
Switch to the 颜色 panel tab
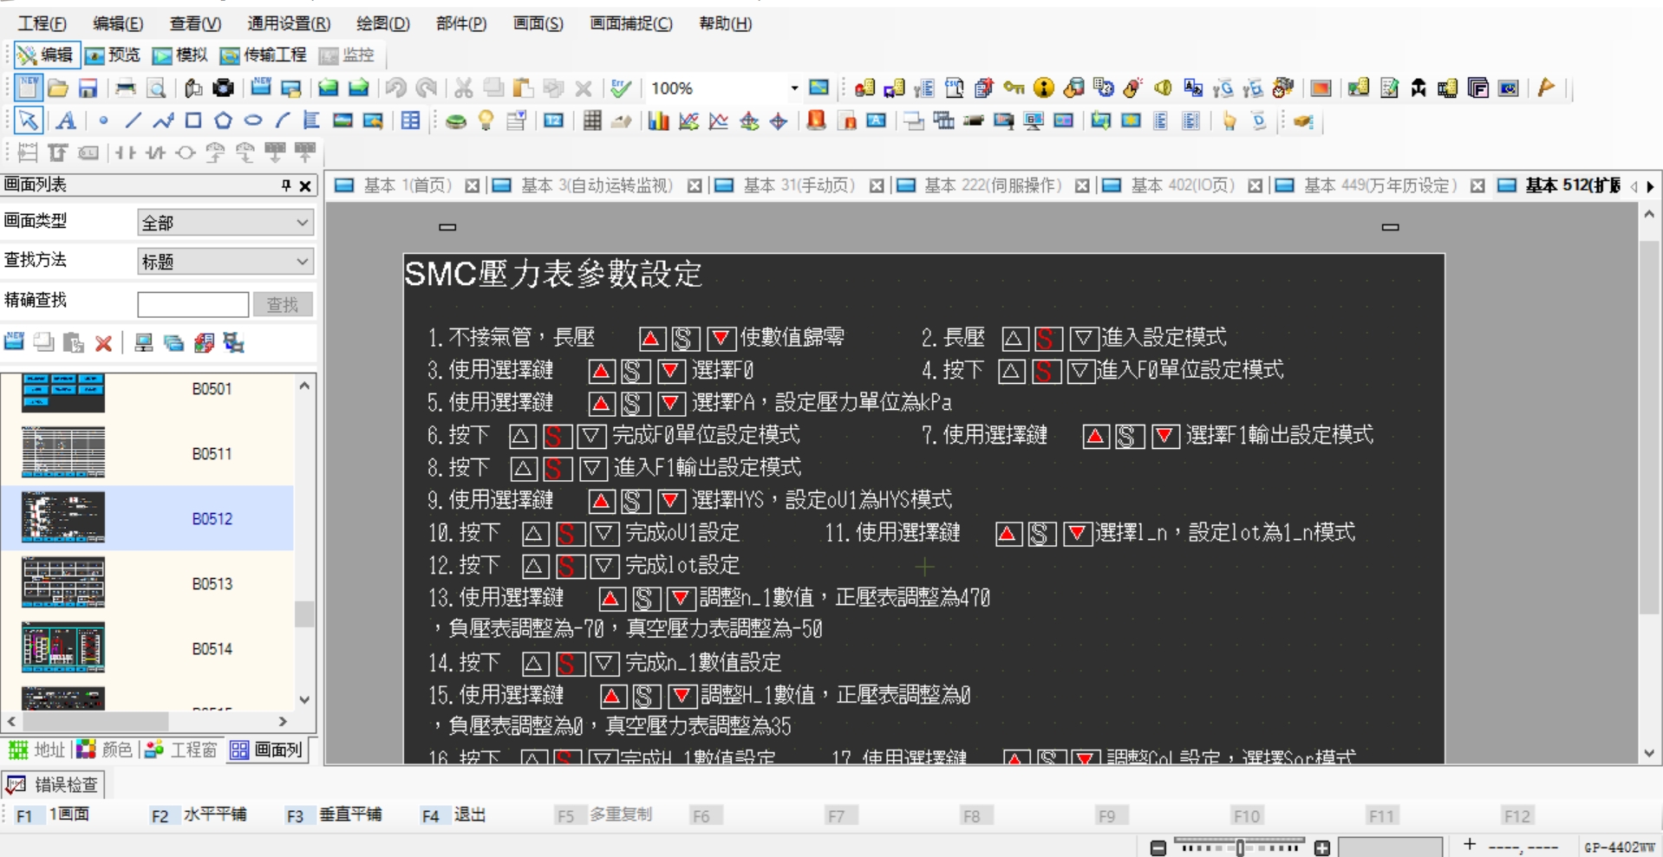coord(105,750)
